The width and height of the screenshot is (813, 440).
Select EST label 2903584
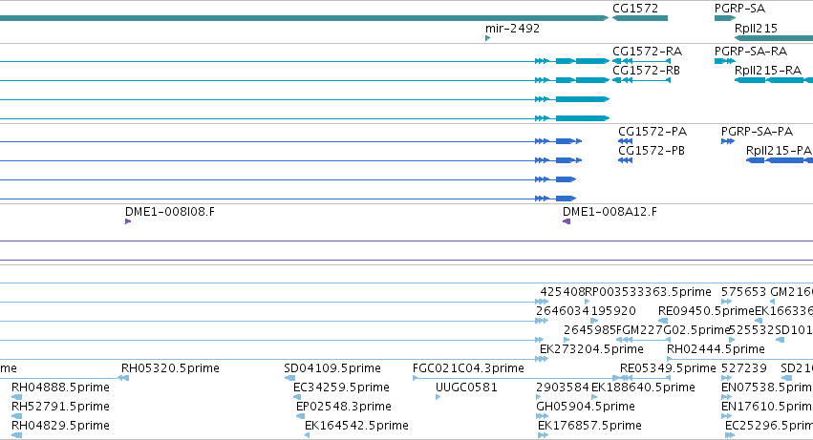coord(563,388)
